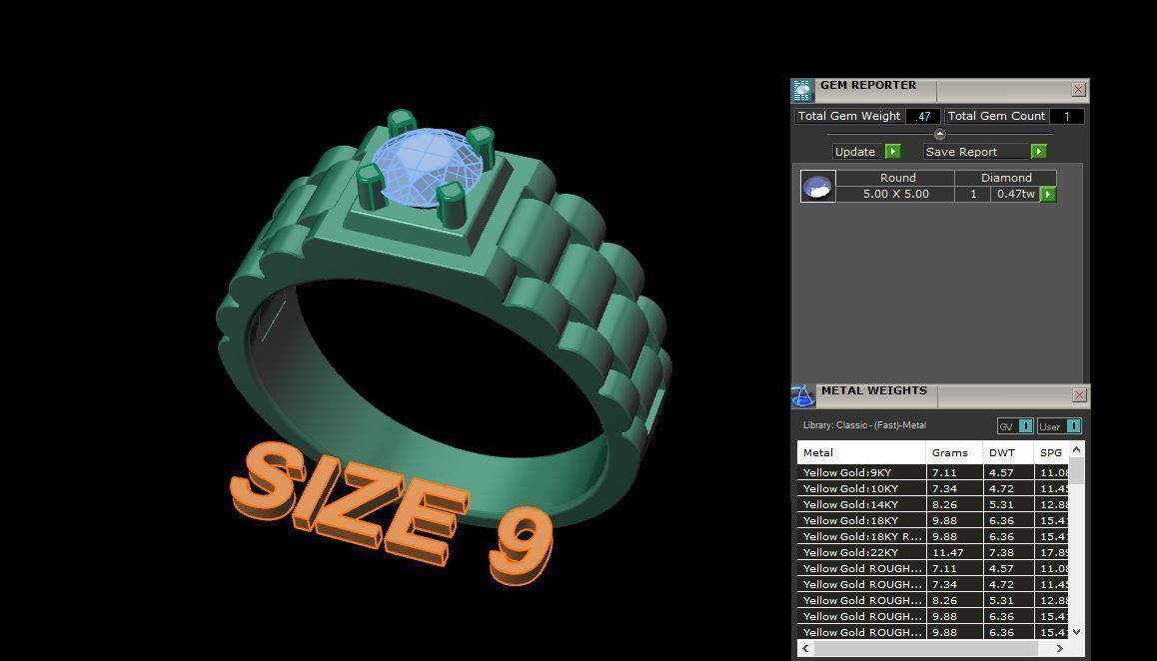The height and width of the screenshot is (661, 1157).
Task: Click the 7.38 DWT cell
Action: [x=1009, y=552]
